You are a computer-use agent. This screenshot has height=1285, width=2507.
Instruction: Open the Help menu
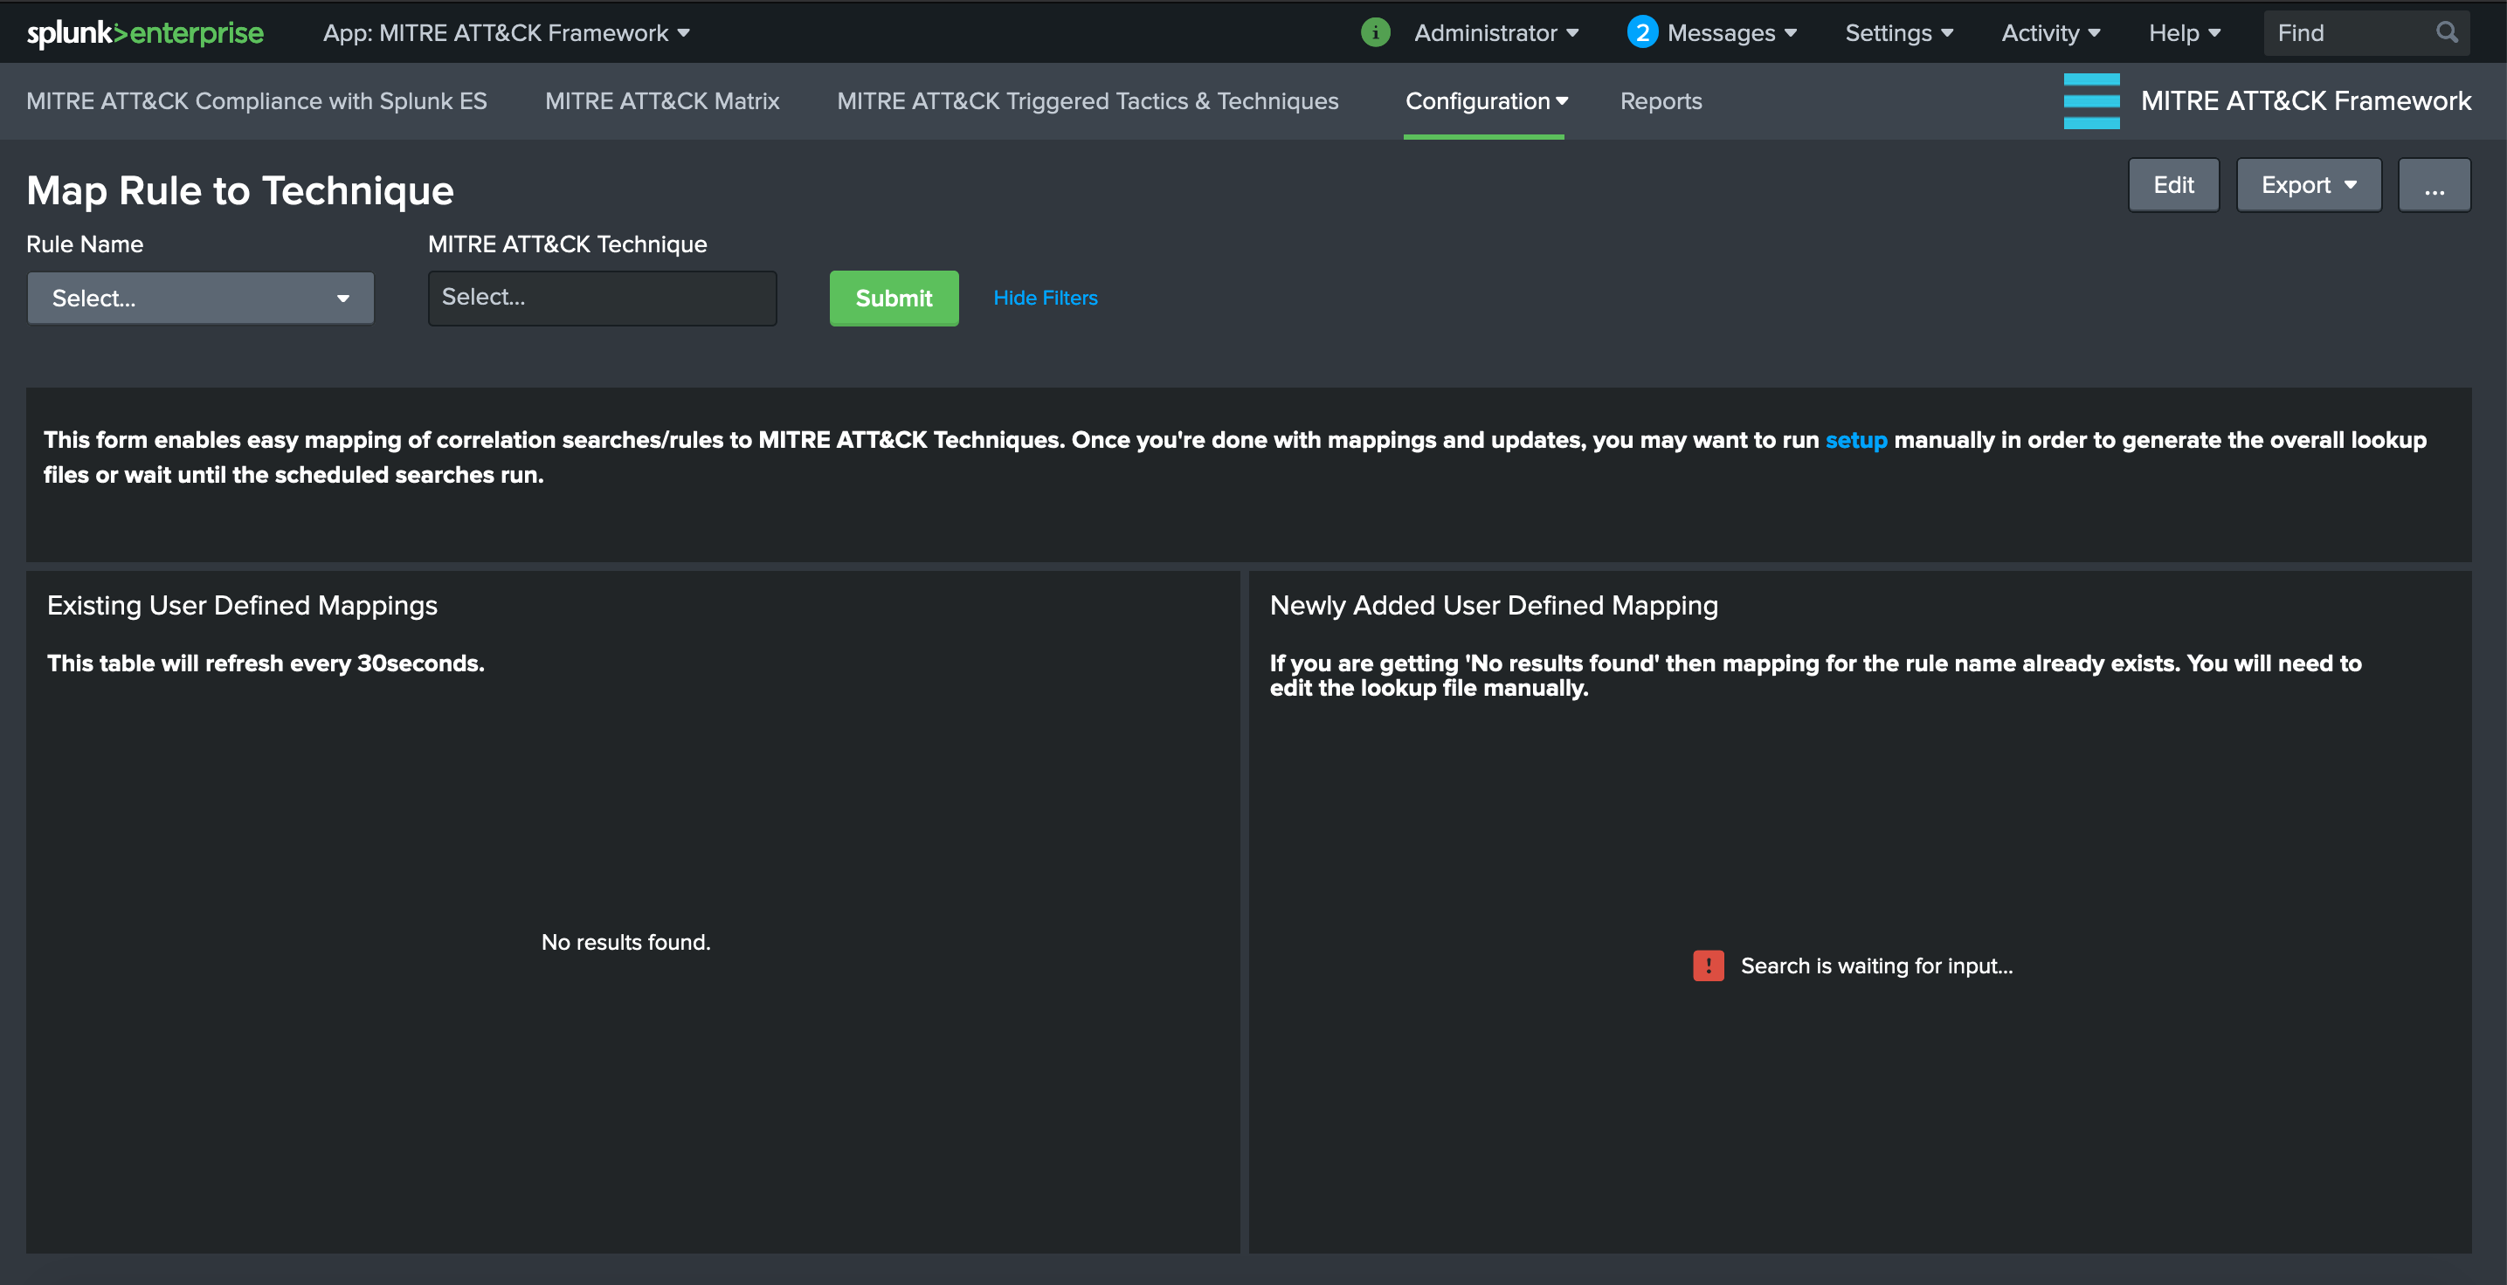2184,33
